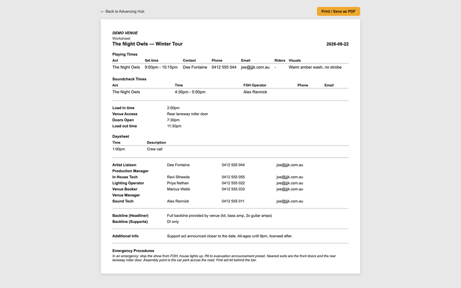Click the Additional Info support act note
Screen dimensions: 461x288
[x=229, y=236]
